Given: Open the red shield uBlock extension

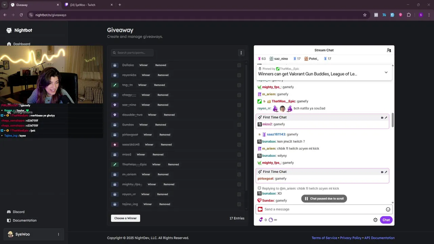Looking at the screenshot, I should [400, 15].
